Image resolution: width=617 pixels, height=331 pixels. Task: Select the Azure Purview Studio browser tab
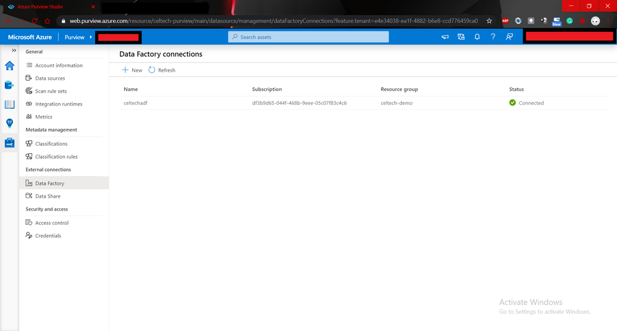[51, 7]
